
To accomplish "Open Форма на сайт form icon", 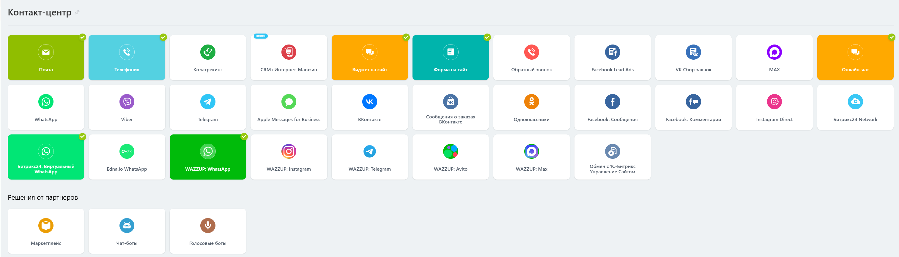I will [x=451, y=52].
